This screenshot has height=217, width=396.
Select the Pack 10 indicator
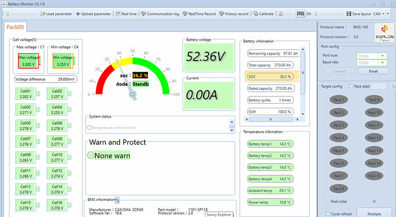point(374,112)
